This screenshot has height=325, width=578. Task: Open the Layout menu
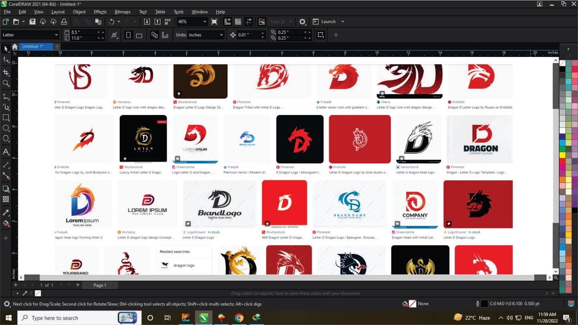click(58, 12)
